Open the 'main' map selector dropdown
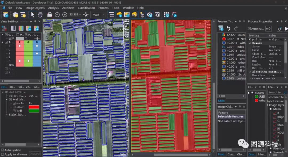This screenshot has height=157, width=288. pos(104,15)
